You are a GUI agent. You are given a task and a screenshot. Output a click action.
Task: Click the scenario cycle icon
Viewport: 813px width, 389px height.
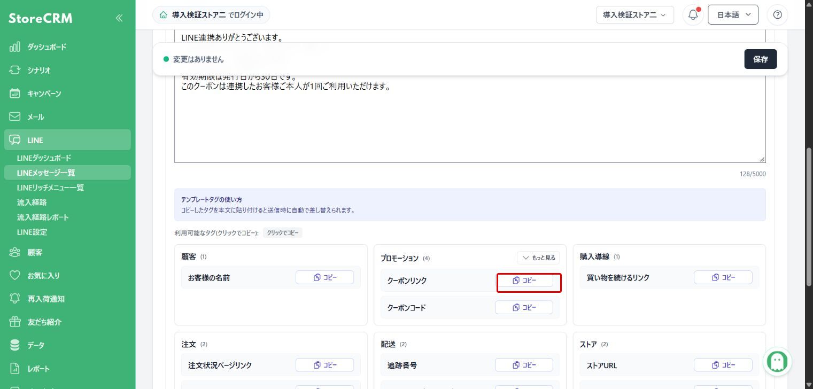tap(15, 70)
